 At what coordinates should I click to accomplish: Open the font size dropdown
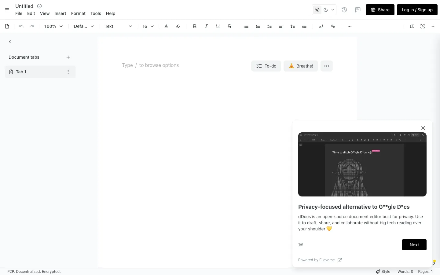148,26
